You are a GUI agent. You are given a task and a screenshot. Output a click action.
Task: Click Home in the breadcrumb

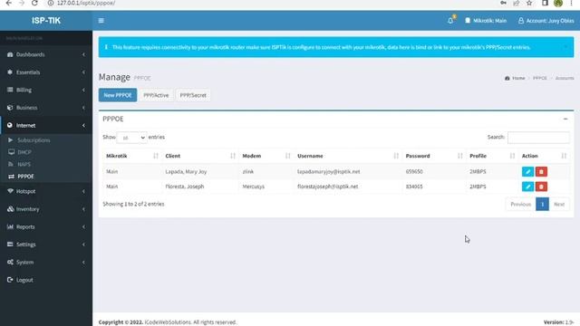point(515,78)
